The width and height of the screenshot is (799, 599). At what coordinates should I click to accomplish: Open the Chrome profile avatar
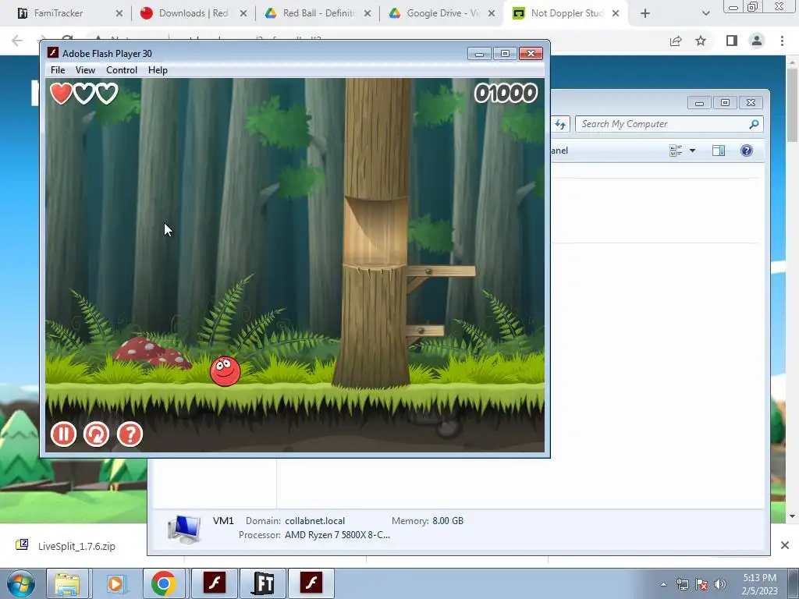(x=757, y=41)
